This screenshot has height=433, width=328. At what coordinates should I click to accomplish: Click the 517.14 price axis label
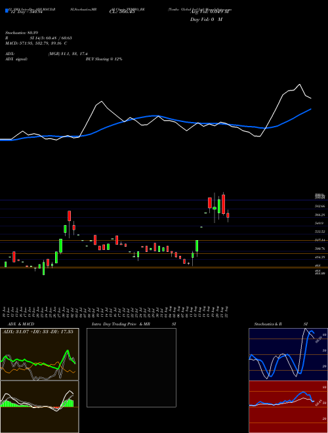(x=319, y=240)
